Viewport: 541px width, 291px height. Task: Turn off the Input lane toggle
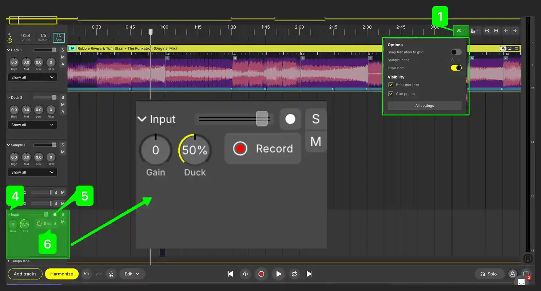tap(456, 68)
